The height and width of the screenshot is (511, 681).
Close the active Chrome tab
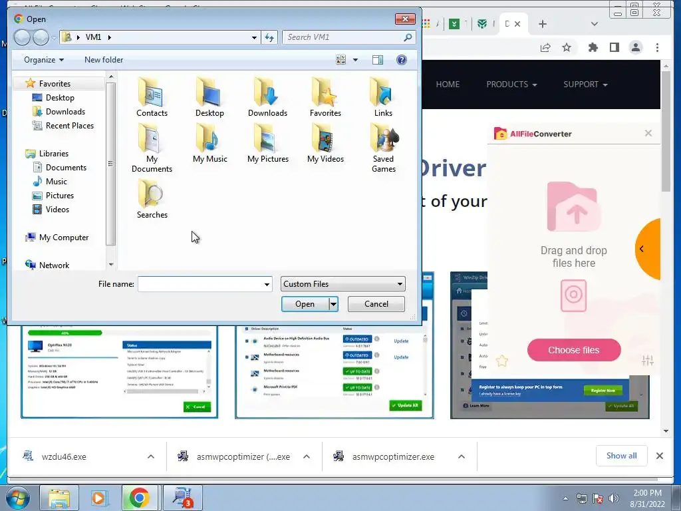tap(517, 24)
